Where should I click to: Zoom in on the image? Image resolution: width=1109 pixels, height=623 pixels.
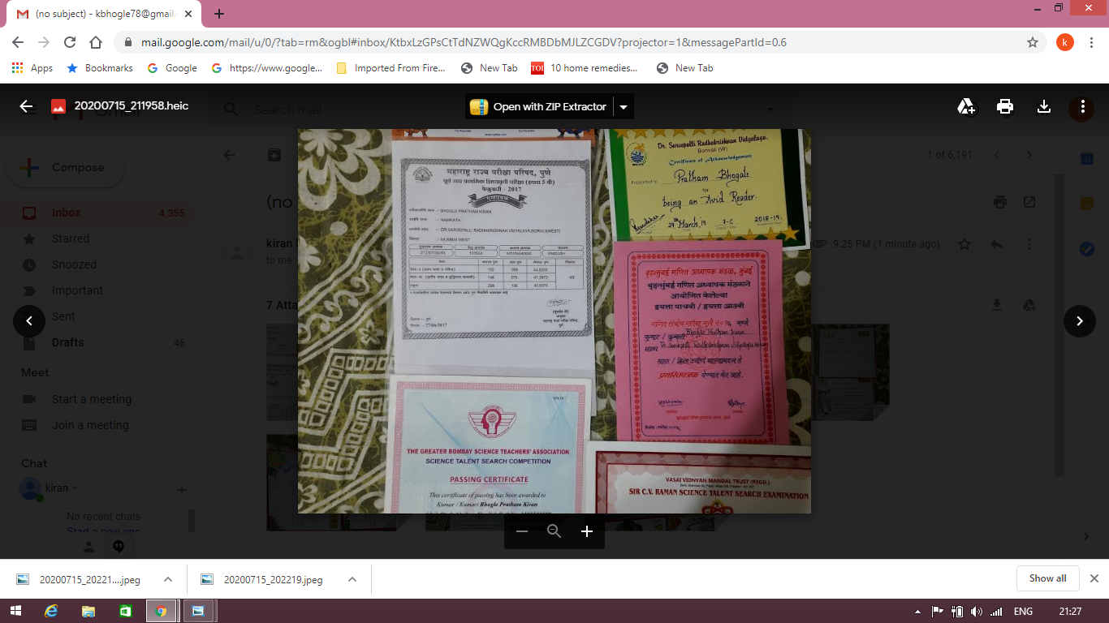pos(587,531)
